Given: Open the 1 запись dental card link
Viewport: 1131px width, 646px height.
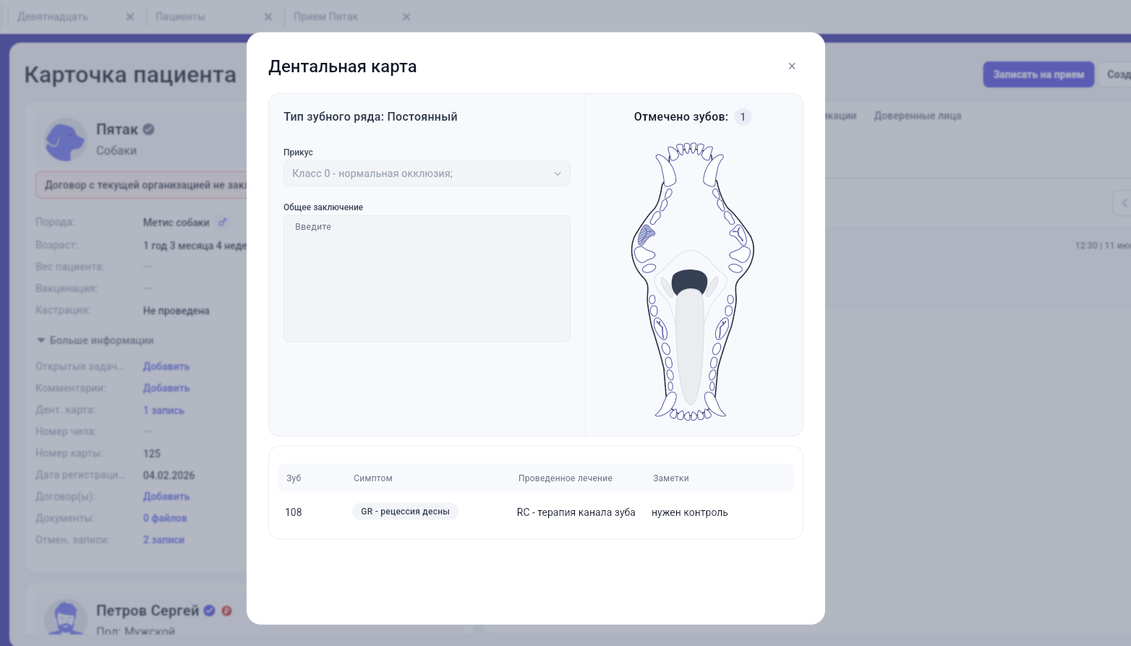Looking at the screenshot, I should tap(163, 410).
